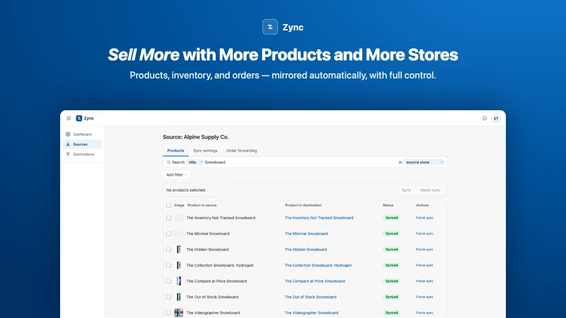This screenshot has width=566, height=318.
Task: Click the small Zync logo in the app bar
Action: (79, 118)
